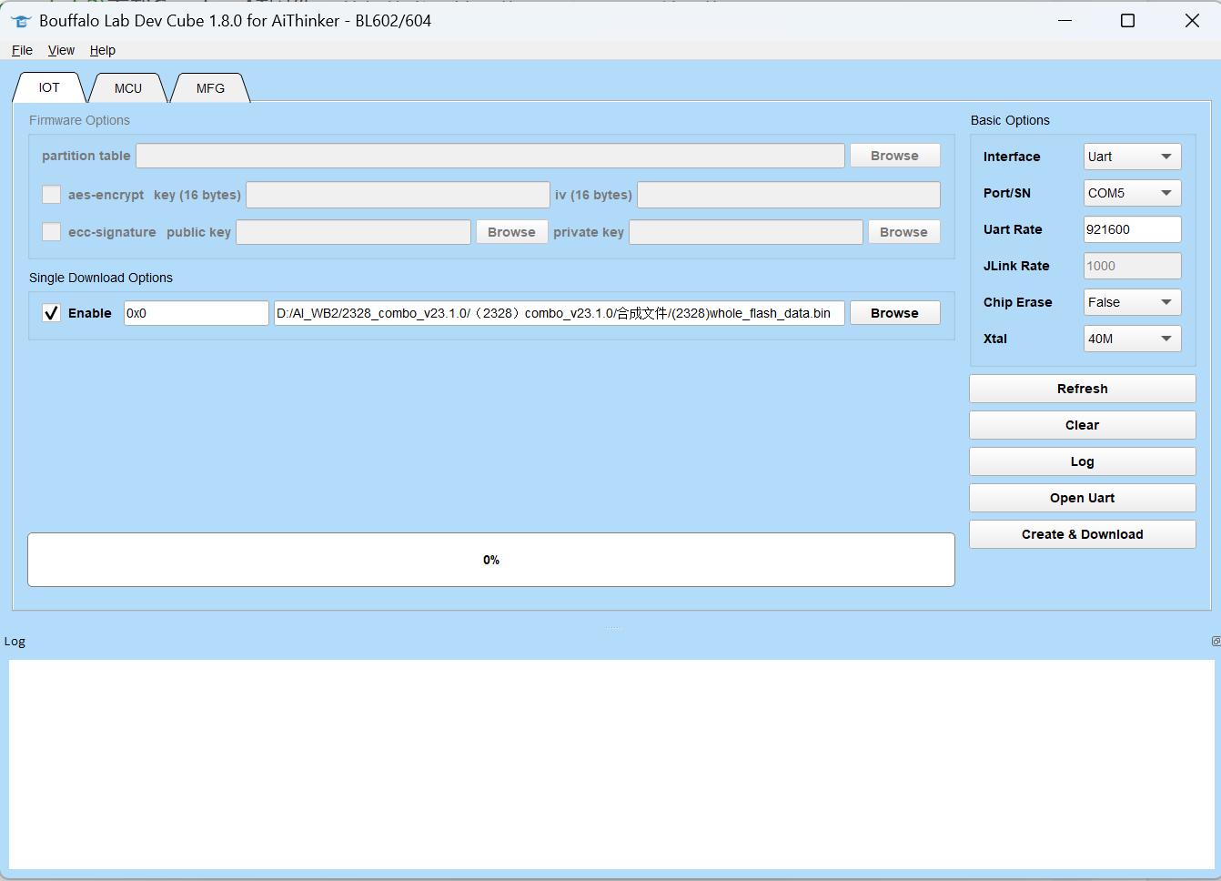This screenshot has height=881, width=1221.
Task: Click the splitter handle above Log panel
Action: (613, 628)
